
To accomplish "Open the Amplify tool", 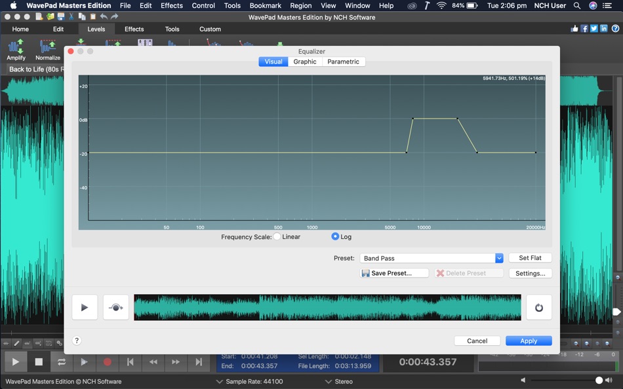I will pyautogui.click(x=16, y=50).
